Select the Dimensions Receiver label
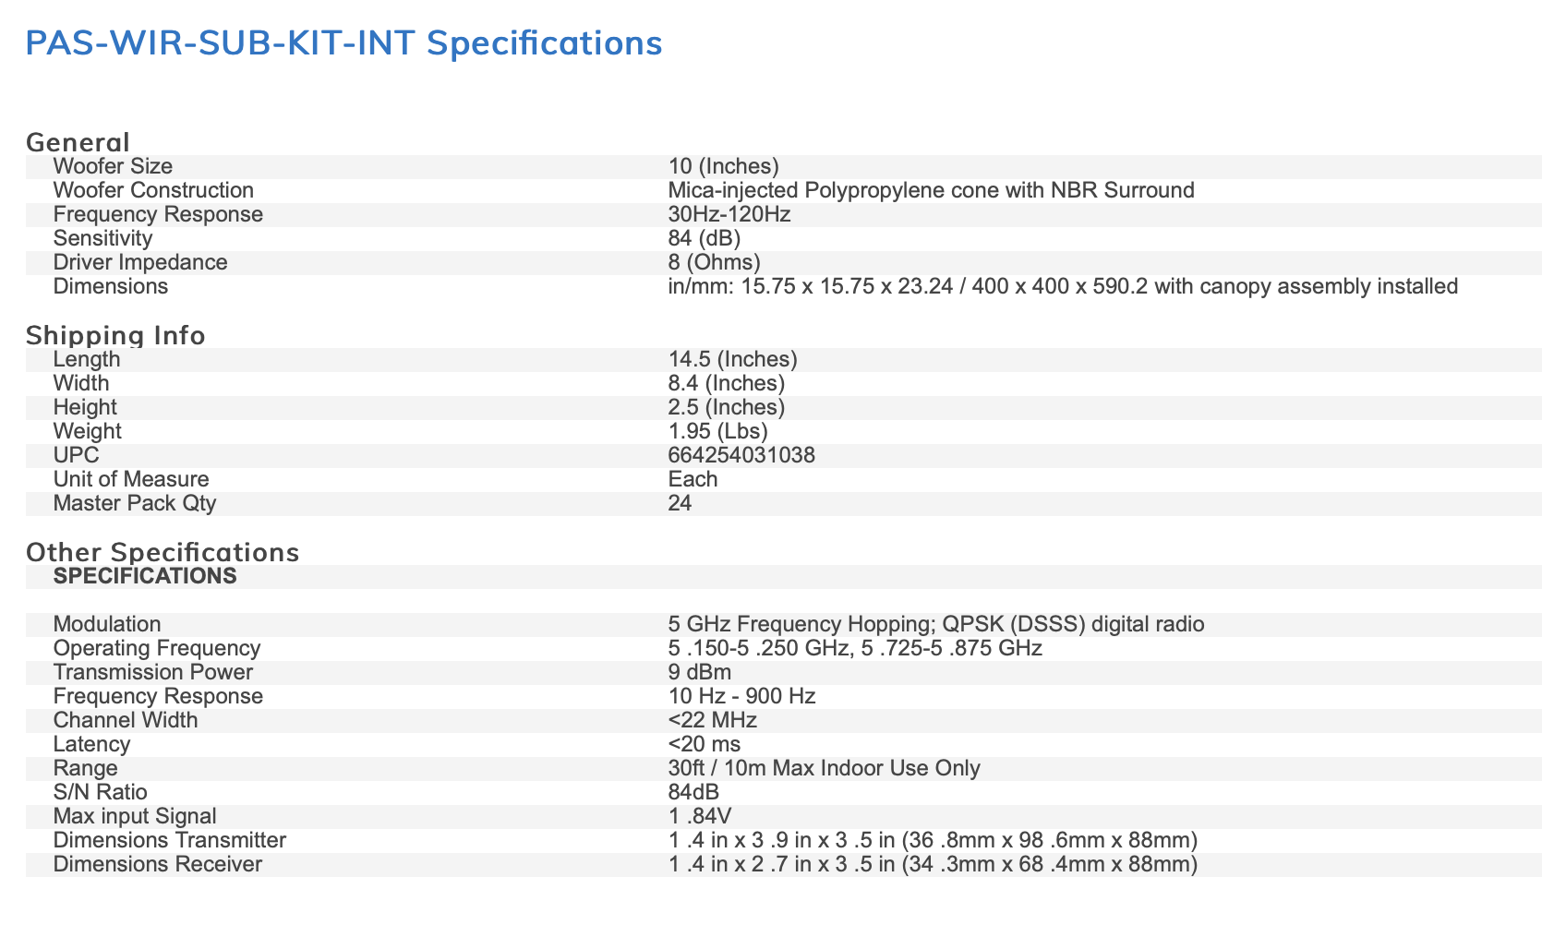The height and width of the screenshot is (925, 1542). coord(158,864)
